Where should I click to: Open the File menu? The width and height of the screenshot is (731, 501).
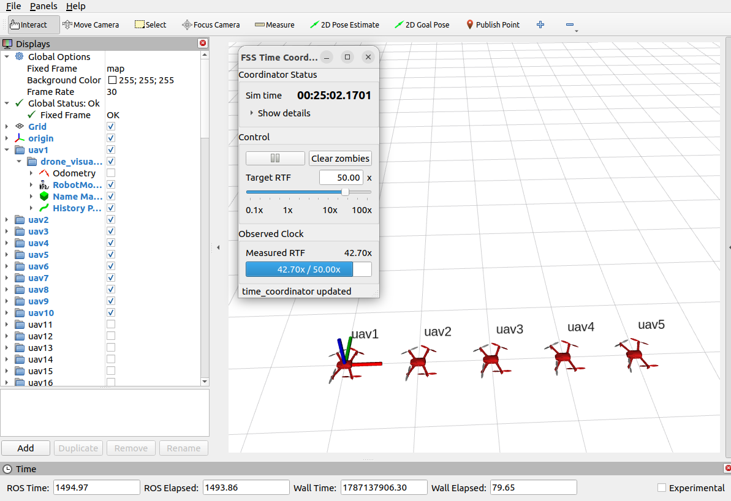coord(13,6)
